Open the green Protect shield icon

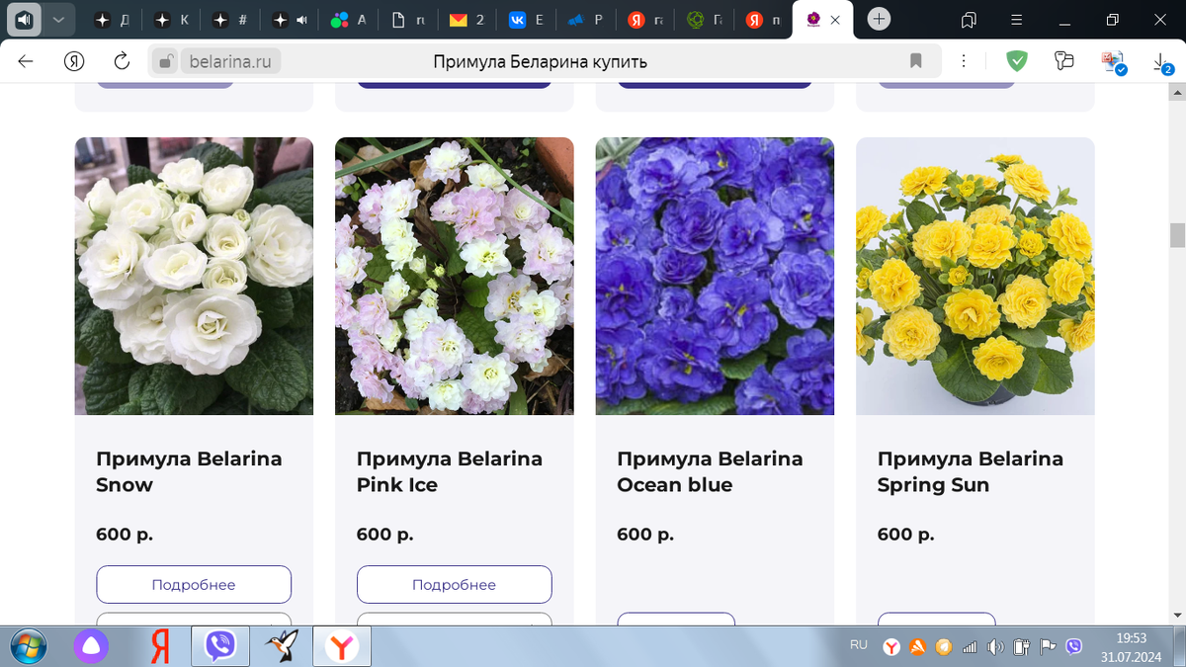click(1016, 61)
